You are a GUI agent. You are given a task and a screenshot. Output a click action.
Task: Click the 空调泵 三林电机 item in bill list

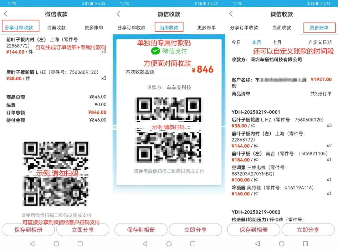coord(281,173)
